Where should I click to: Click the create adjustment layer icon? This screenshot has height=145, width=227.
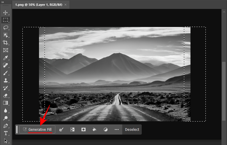[x=106, y=130]
